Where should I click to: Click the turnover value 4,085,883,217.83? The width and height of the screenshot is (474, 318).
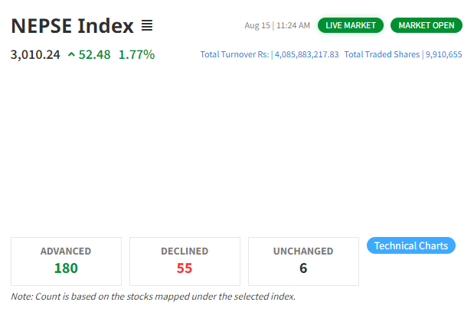306,54
